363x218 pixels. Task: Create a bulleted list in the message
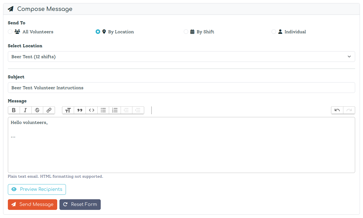[103, 110]
